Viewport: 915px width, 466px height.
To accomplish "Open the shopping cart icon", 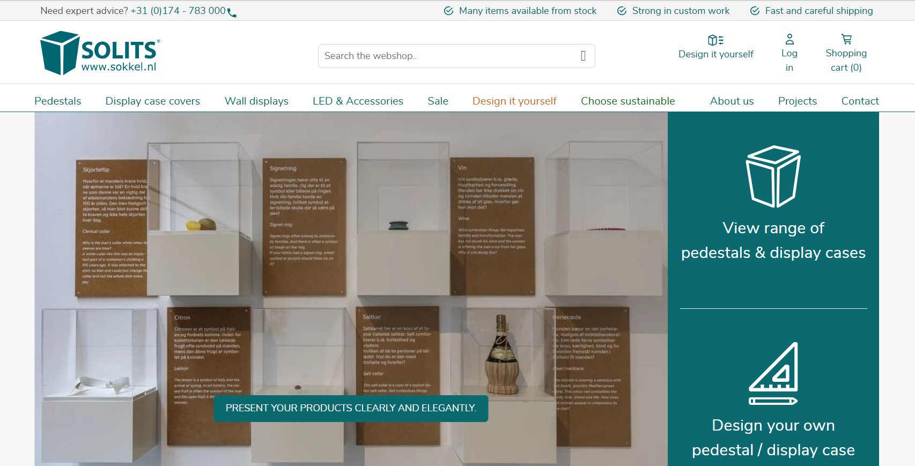I will coord(846,40).
